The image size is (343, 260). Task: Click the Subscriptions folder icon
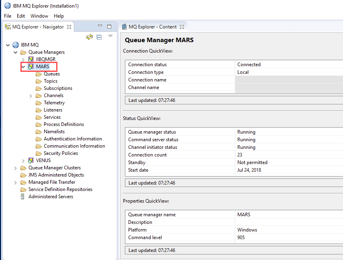(x=39, y=89)
